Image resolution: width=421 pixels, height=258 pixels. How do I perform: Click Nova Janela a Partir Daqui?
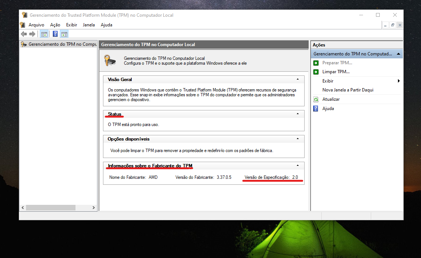coord(348,90)
